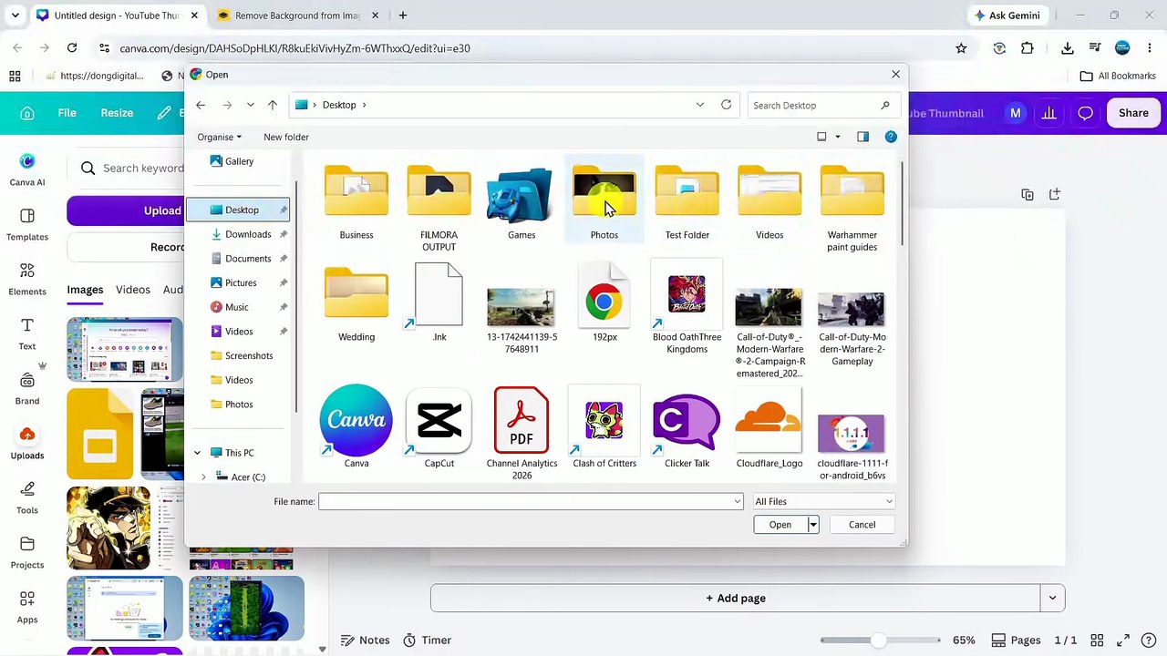This screenshot has height=656, width=1167.
Task: Open the FILMORA OUTPUT folder
Action: click(439, 207)
